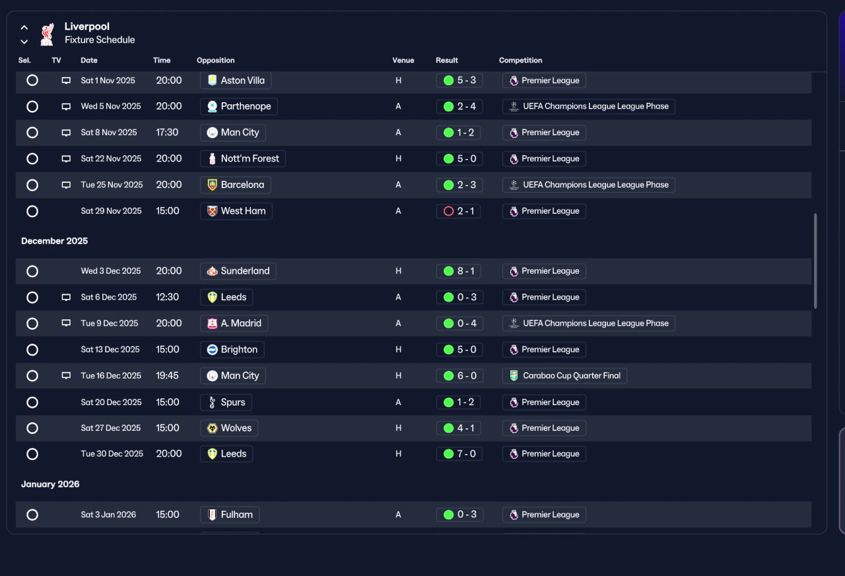
Task: Select the Fulham fixture on 3 Jan
Action: pyautogui.click(x=32, y=515)
